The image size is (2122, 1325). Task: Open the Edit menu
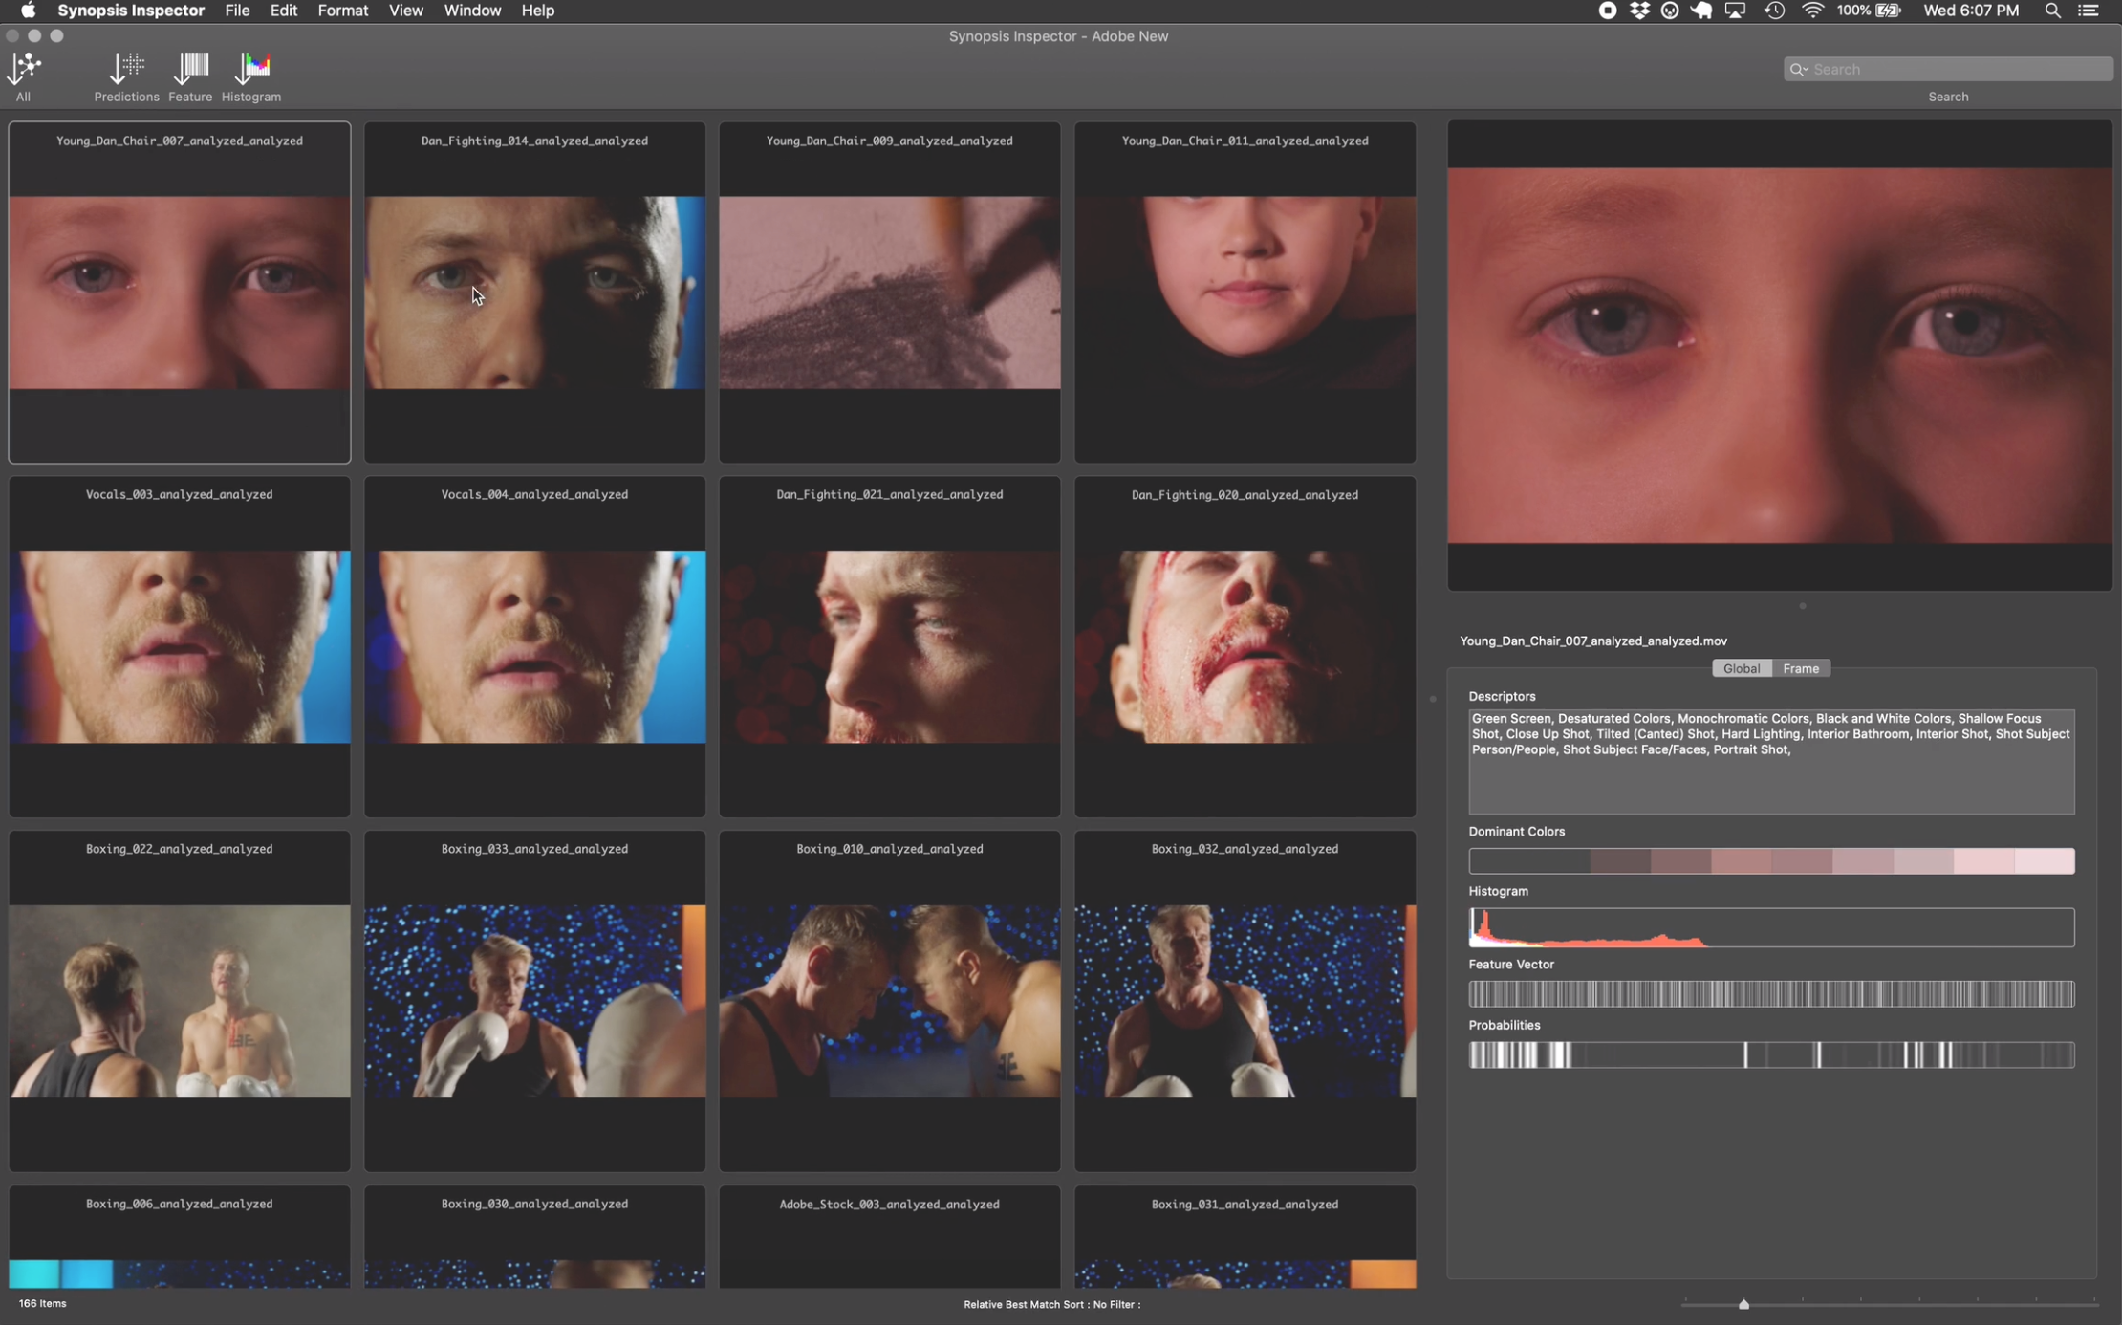coord(284,11)
